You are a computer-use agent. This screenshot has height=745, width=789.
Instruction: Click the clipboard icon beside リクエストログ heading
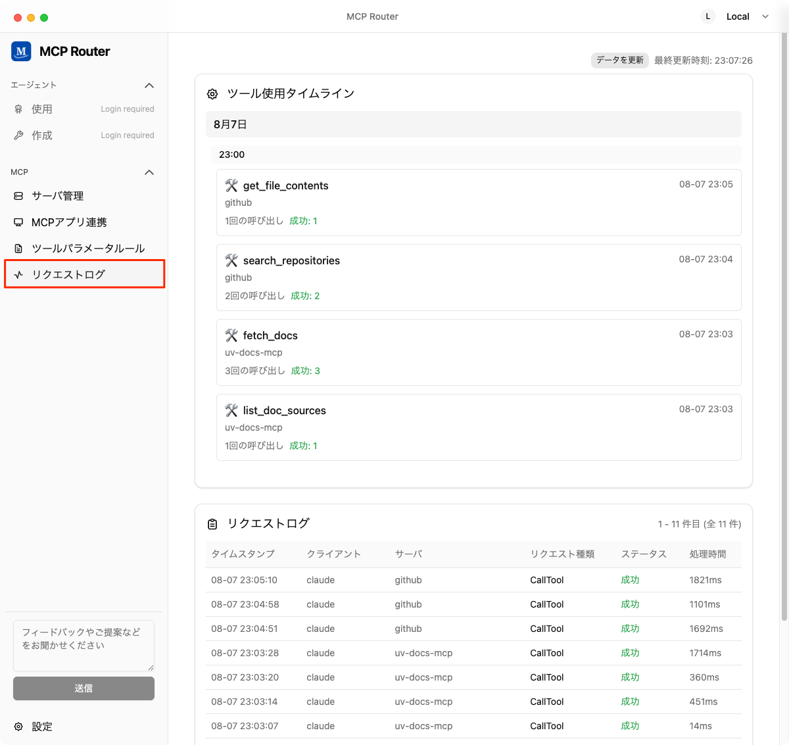click(212, 524)
